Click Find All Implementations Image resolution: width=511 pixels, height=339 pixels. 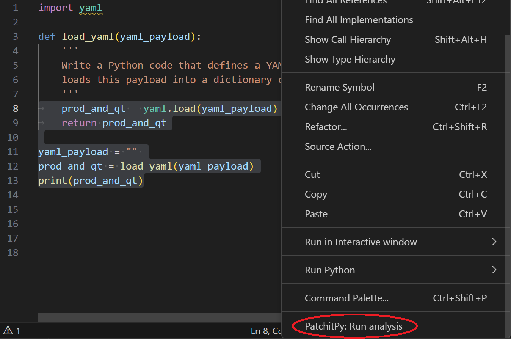(359, 20)
